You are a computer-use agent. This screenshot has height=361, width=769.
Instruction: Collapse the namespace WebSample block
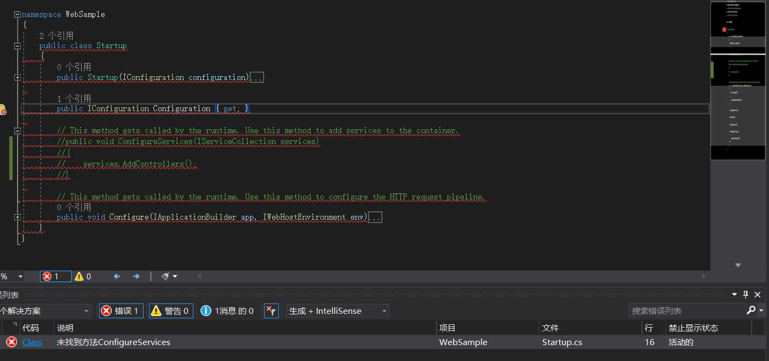tap(18, 15)
